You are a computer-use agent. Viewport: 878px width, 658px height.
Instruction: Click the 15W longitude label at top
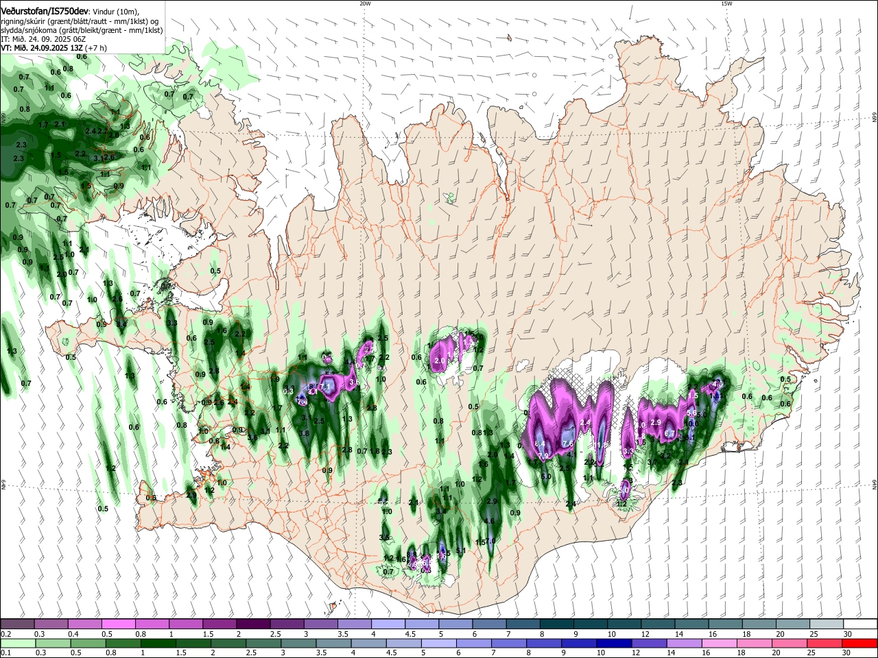[x=726, y=3]
